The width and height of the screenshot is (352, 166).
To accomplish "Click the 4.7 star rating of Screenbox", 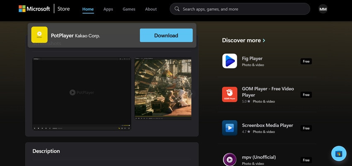I will 246,132.
